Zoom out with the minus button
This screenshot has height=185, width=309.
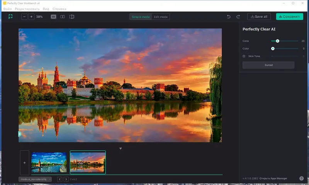pyautogui.click(x=24, y=17)
